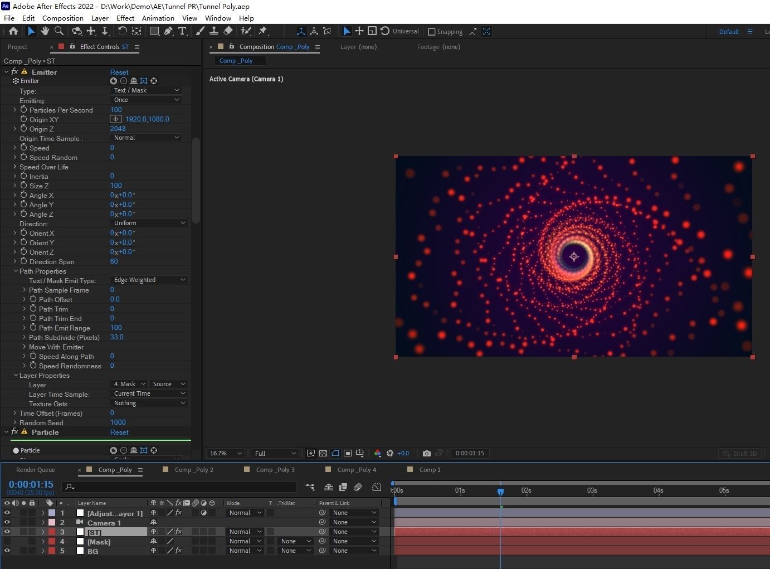
Task: Click the timeline layer search field
Action: (x=179, y=487)
